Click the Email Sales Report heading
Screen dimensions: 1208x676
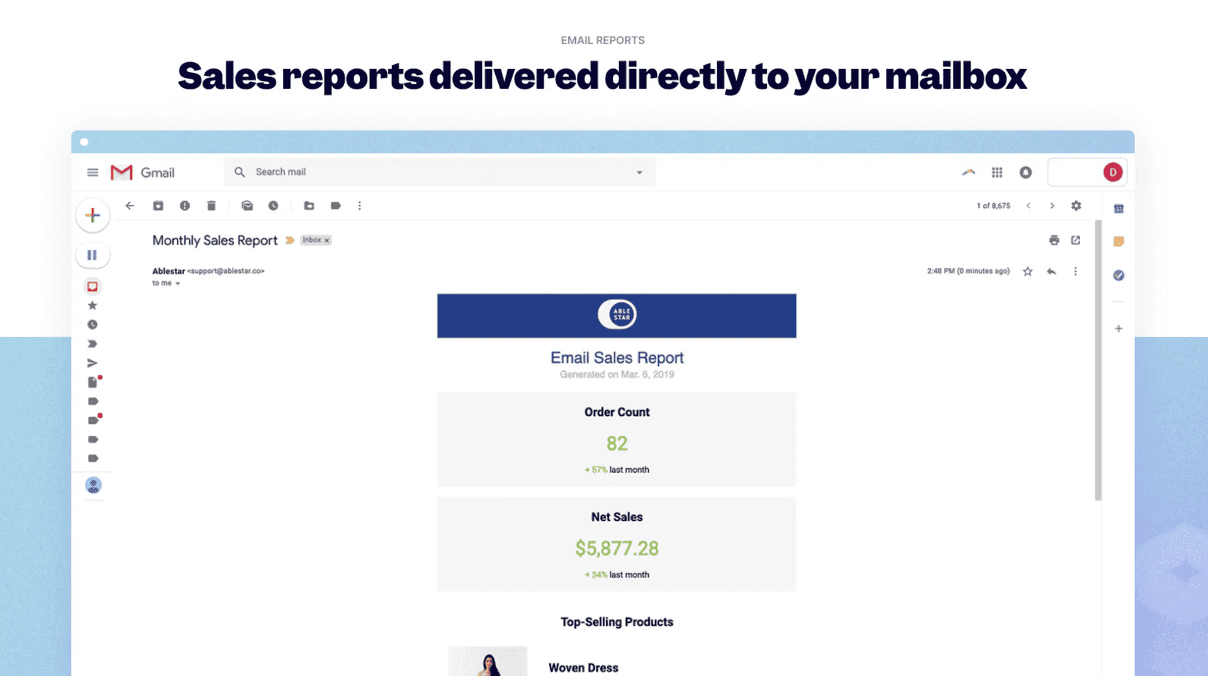pos(617,357)
